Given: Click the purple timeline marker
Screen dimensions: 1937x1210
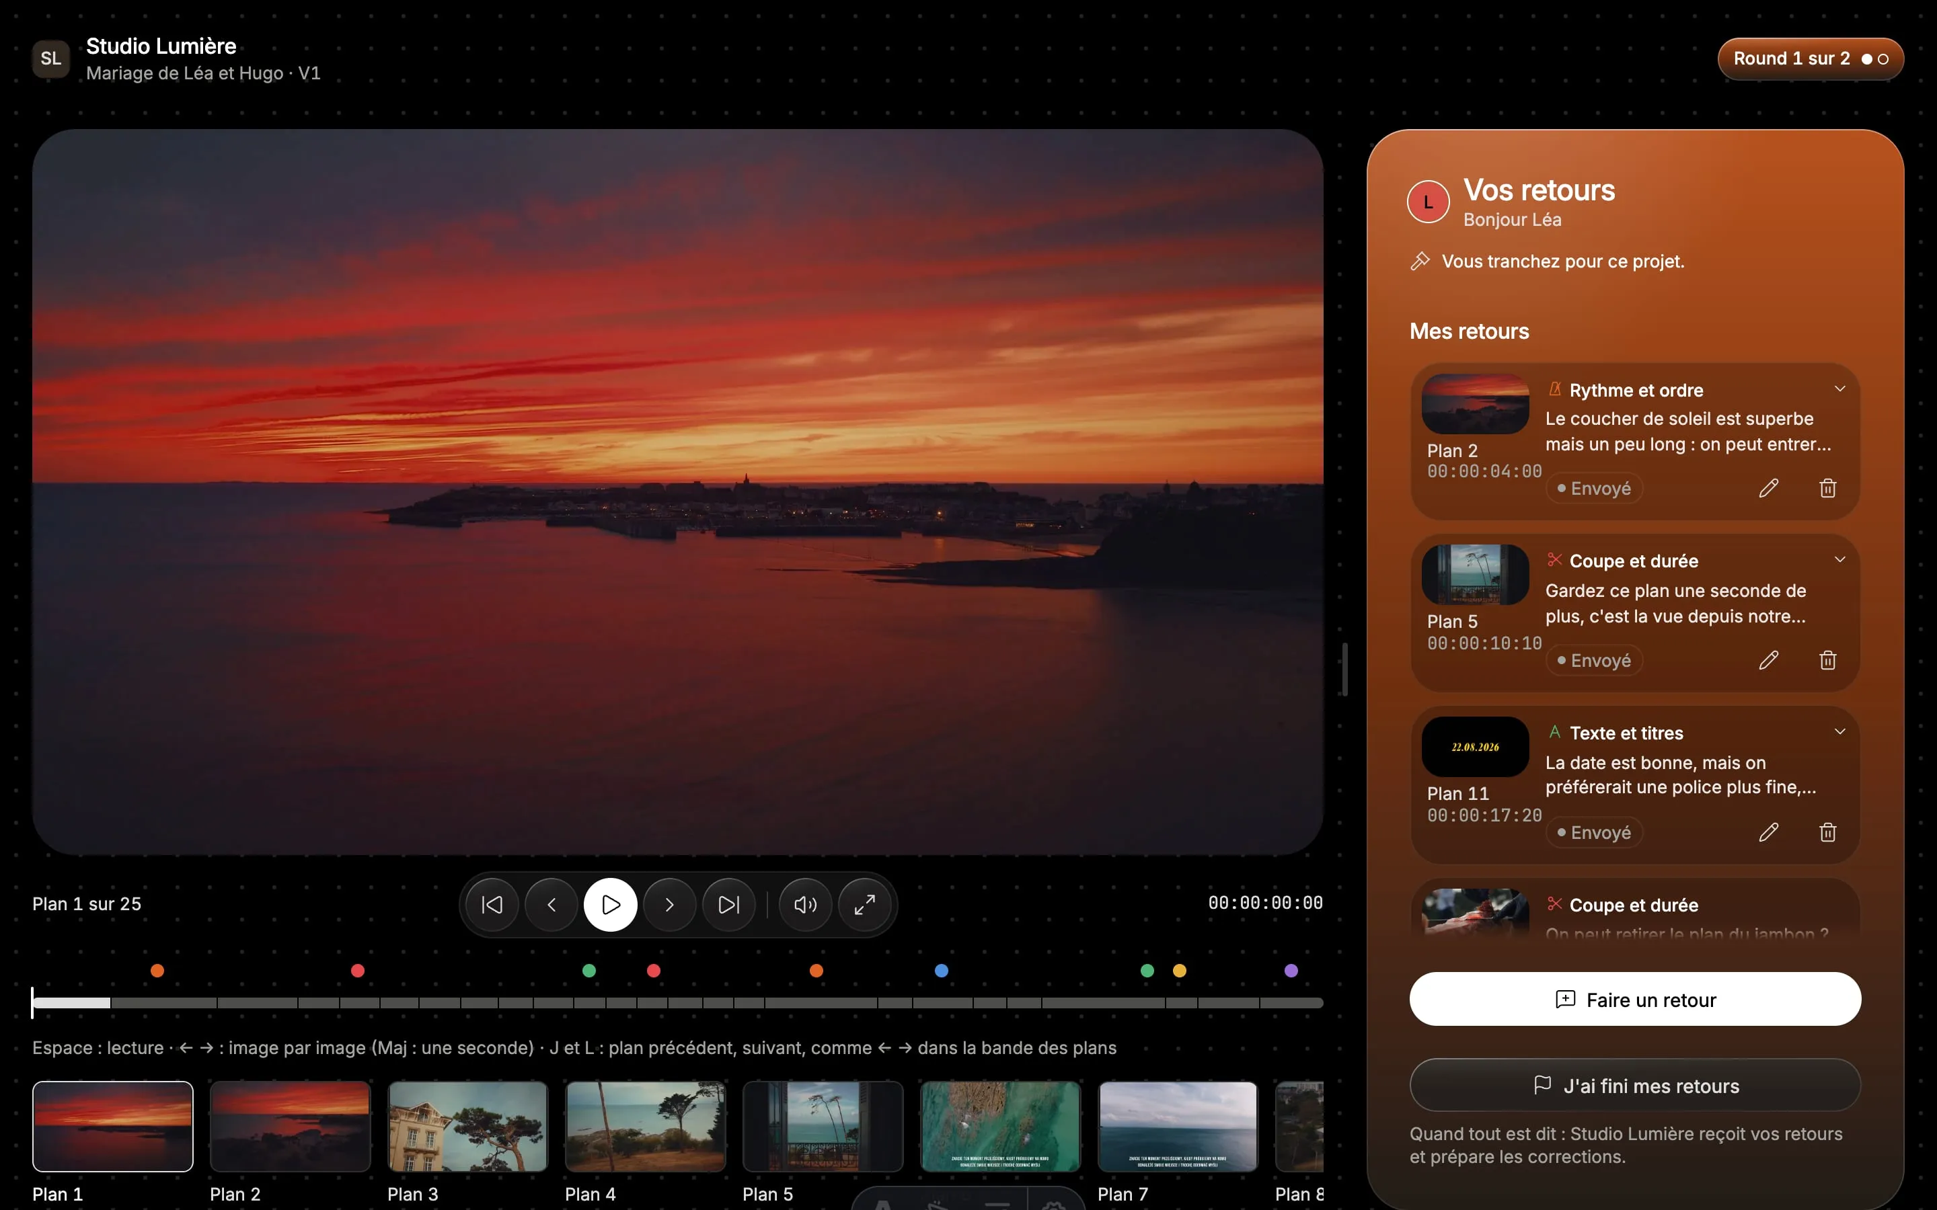Looking at the screenshot, I should [1291, 971].
